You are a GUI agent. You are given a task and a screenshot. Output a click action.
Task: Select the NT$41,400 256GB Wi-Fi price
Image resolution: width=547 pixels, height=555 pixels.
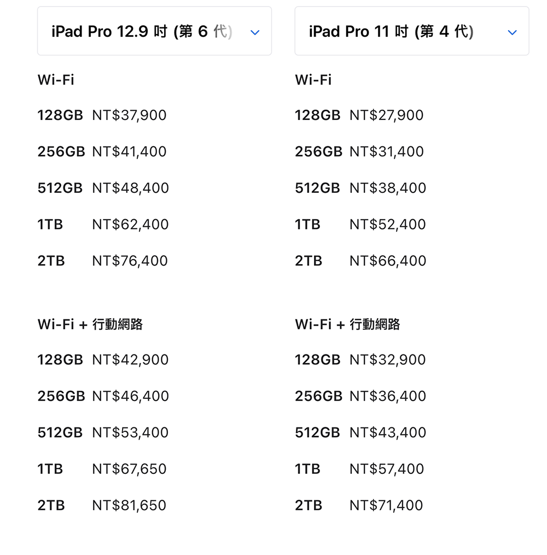129,151
